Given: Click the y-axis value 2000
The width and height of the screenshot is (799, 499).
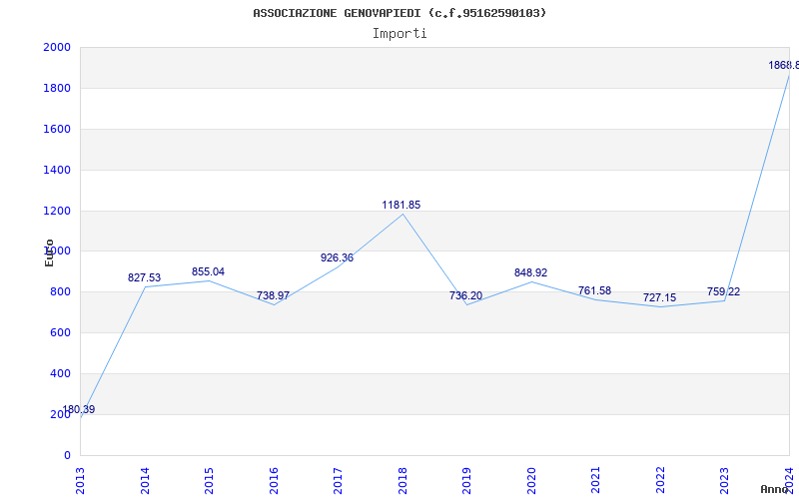Looking at the screenshot, I should click(57, 47).
